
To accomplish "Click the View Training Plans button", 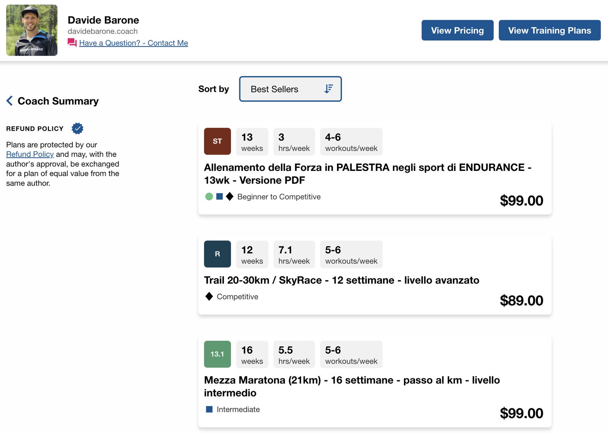I will tap(549, 30).
